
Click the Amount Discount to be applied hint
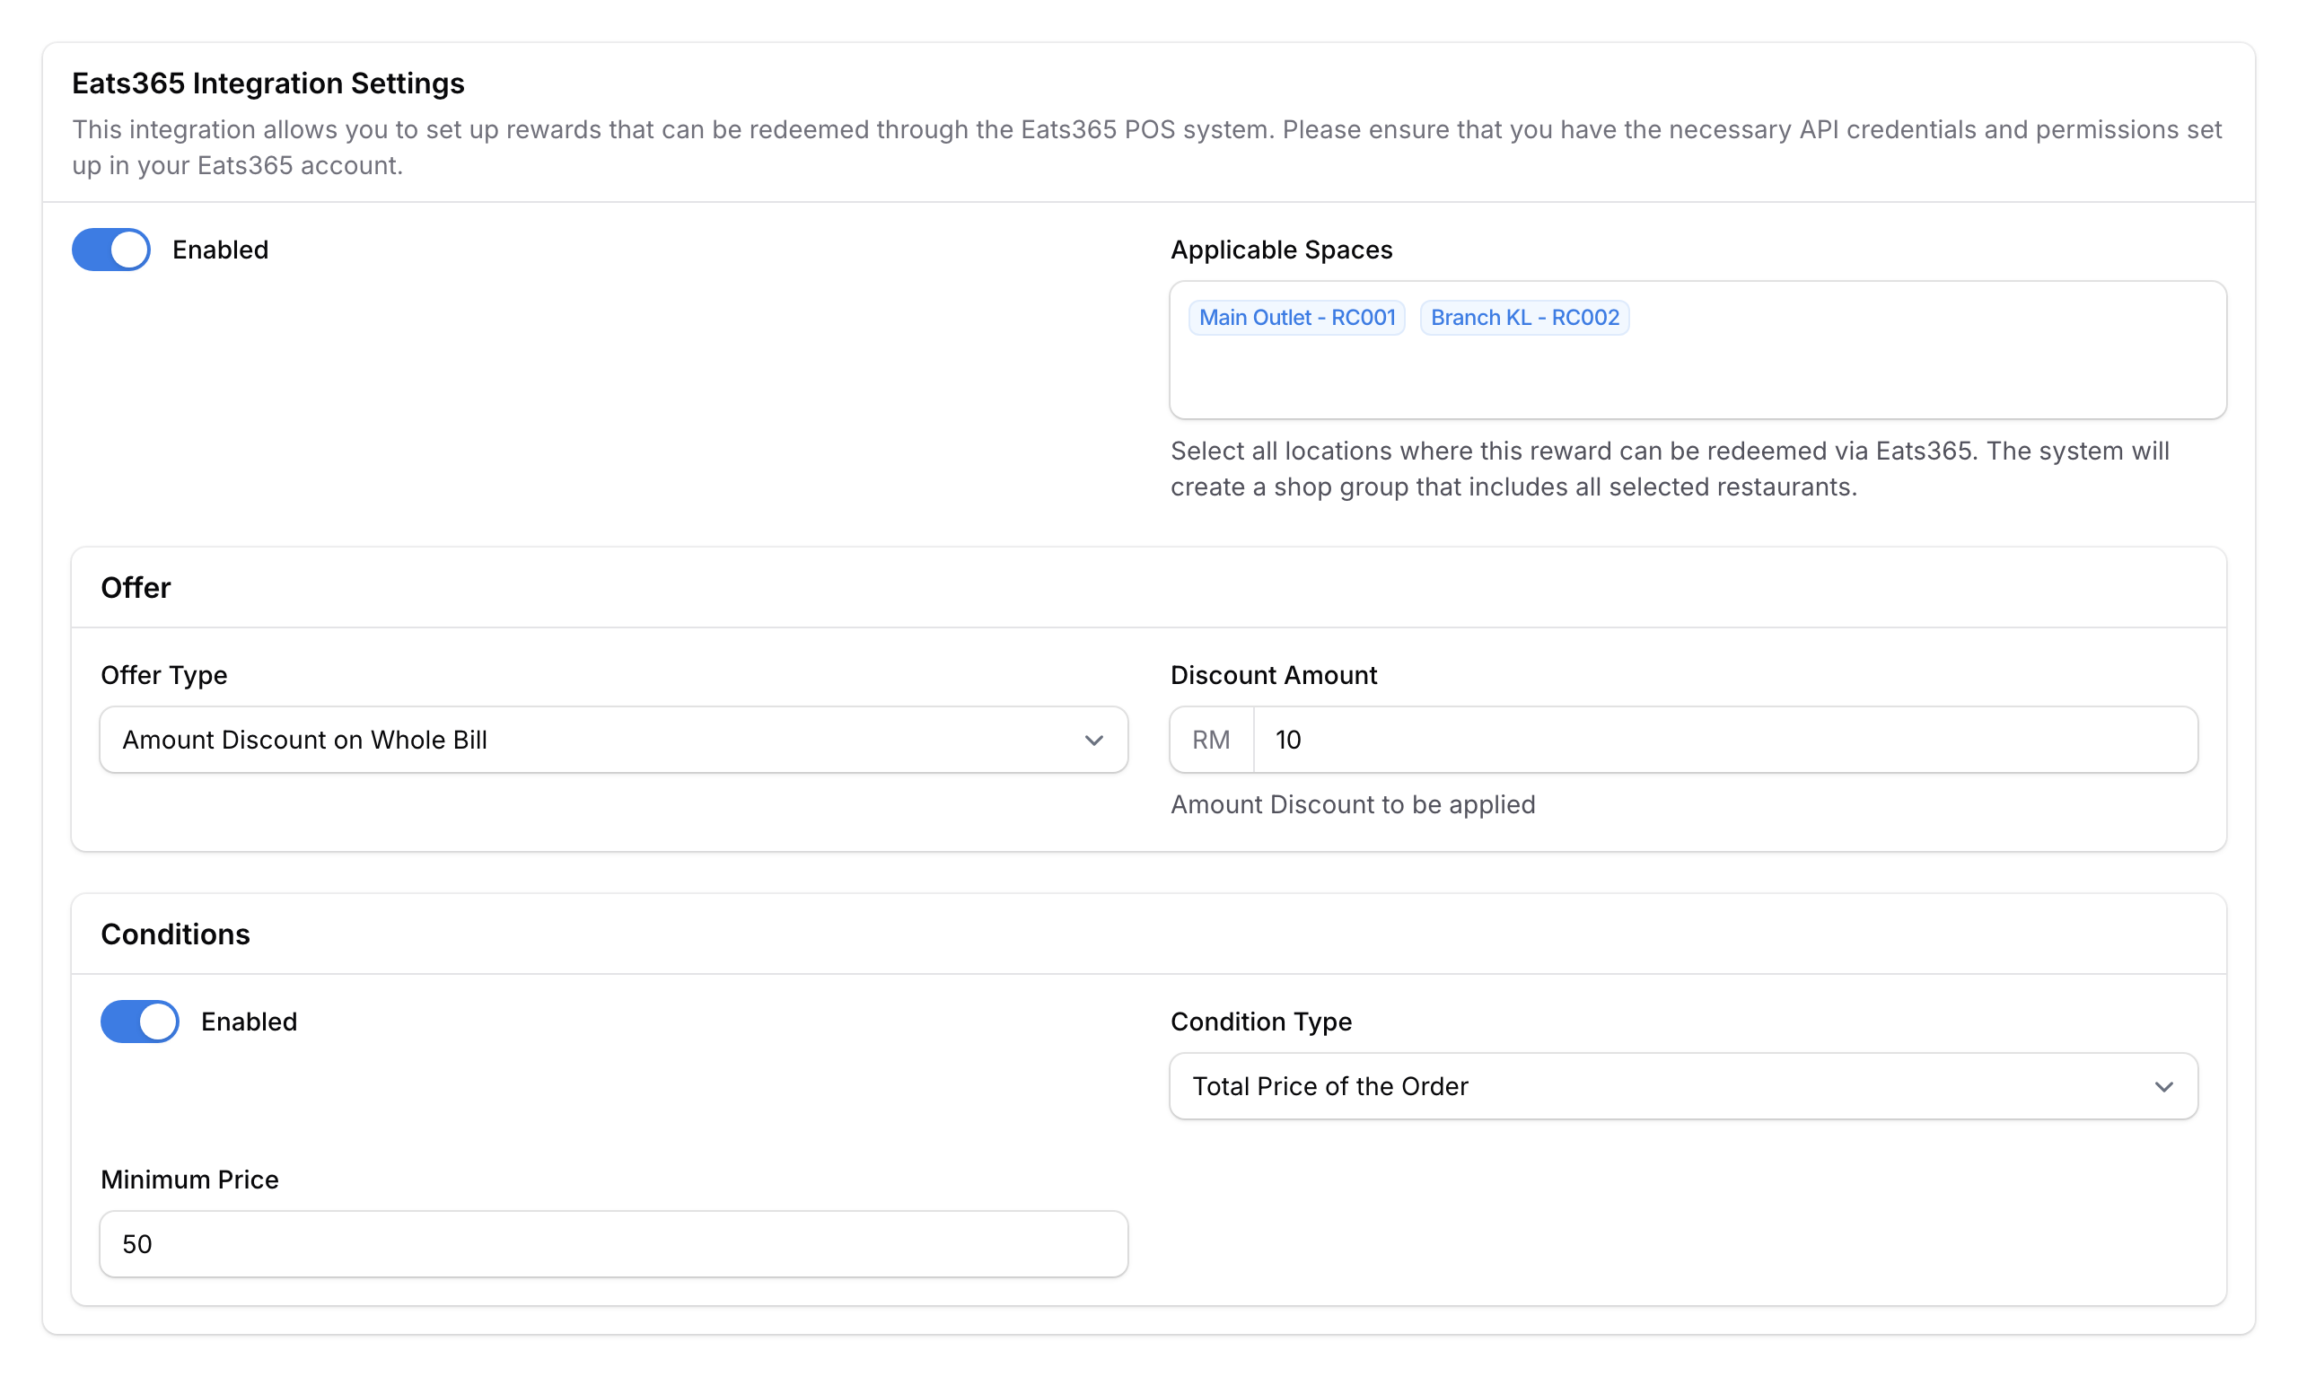point(1353,804)
